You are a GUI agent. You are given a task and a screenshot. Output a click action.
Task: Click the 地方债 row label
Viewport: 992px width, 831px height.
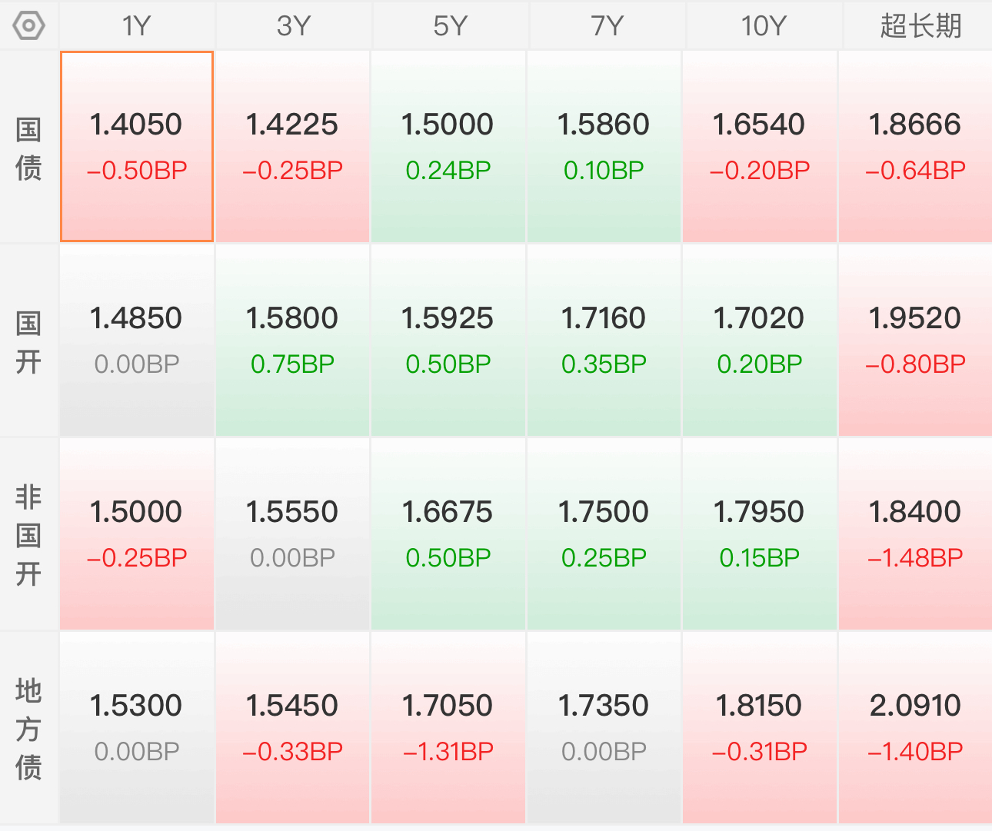tap(28, 728)
